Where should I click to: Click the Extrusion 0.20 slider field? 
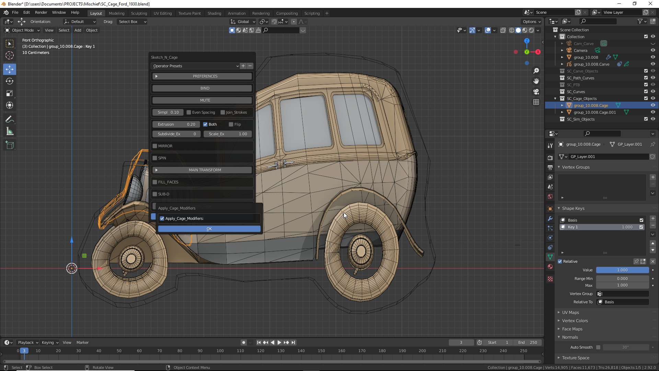[176, 124]
